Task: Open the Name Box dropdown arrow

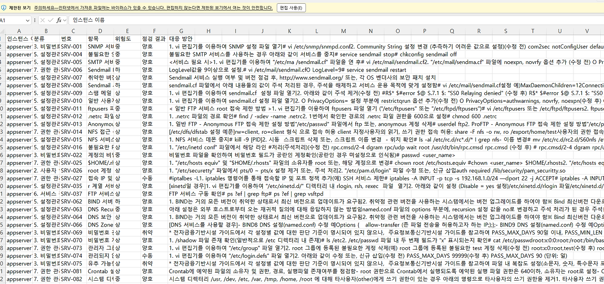Action: [27, 20]
